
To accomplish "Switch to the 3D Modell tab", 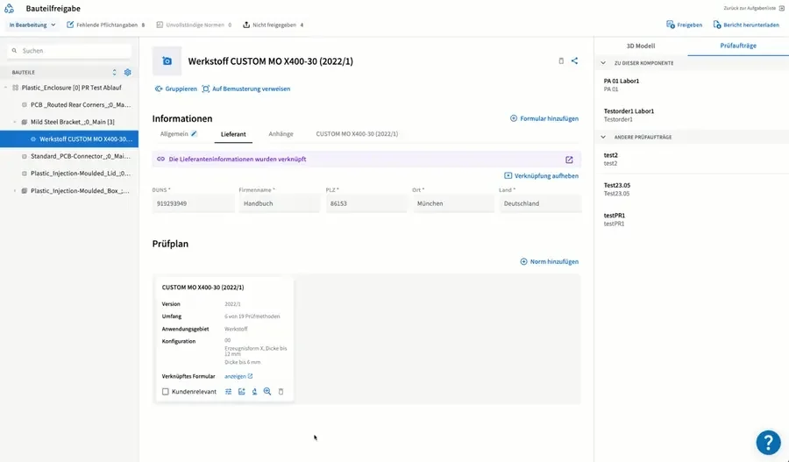I will [641, 46].
